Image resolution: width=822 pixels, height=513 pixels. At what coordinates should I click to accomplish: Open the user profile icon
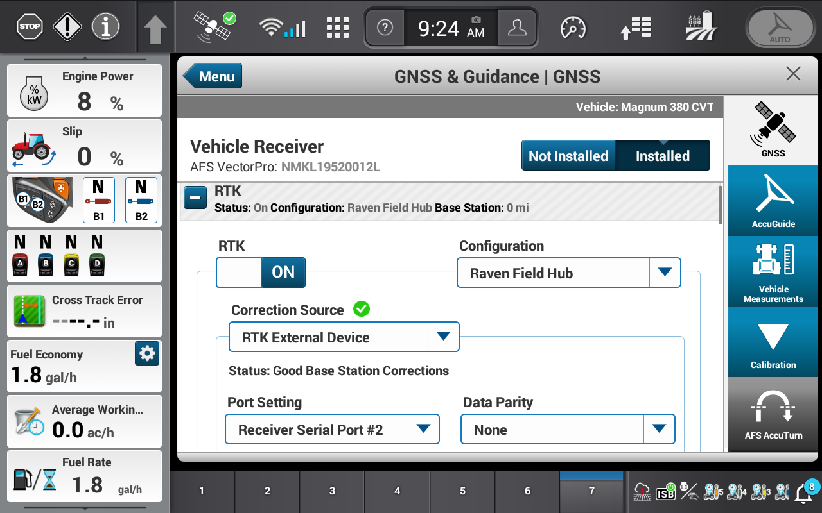(x=517, y=28)
